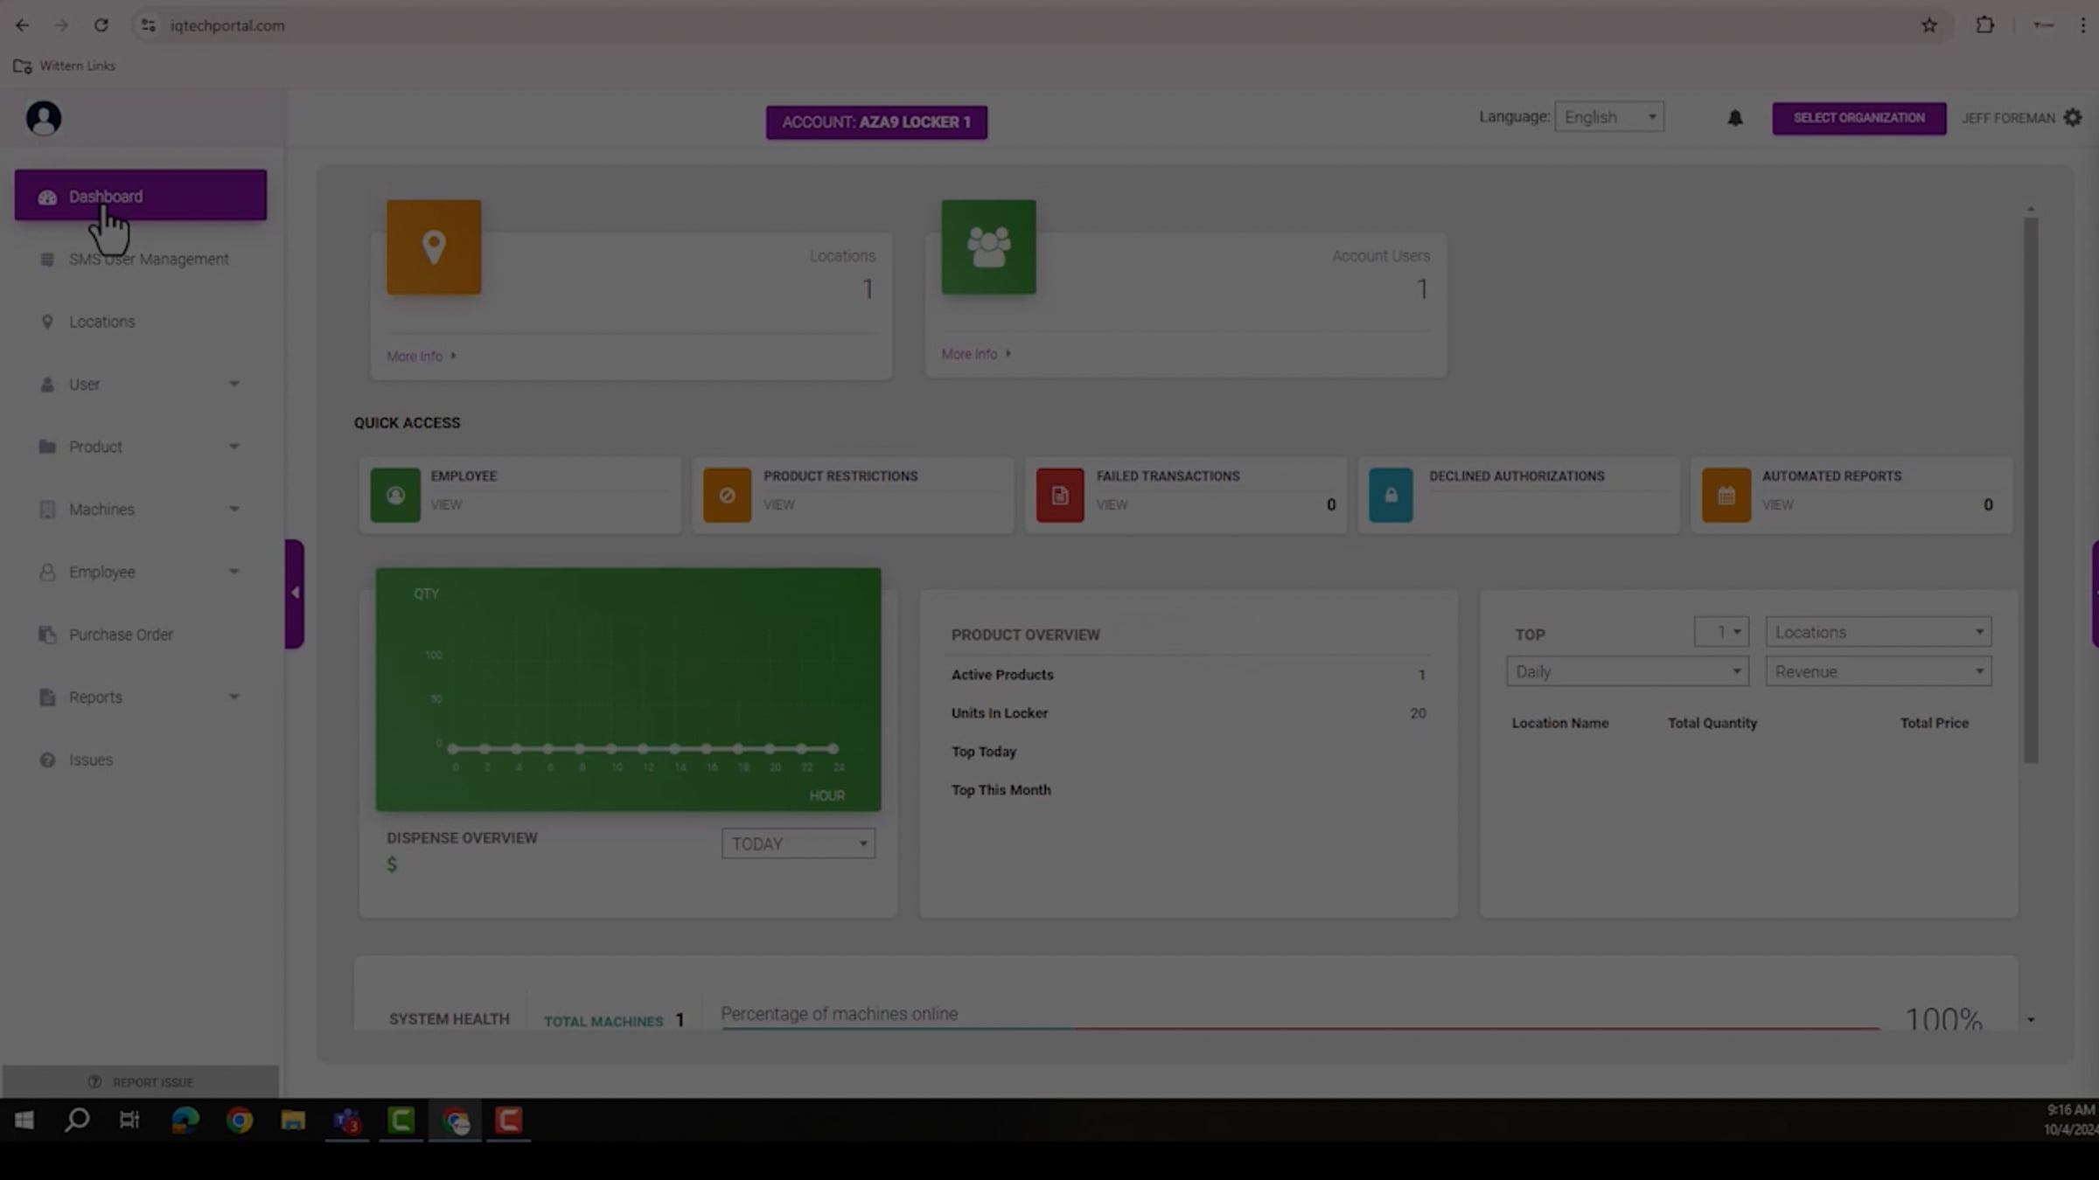The height and width of the screenshot is (1180, 2099).
Task: Open the Chrome three-dot menu
Action: pyautogui.click(x=2082, y=25)
